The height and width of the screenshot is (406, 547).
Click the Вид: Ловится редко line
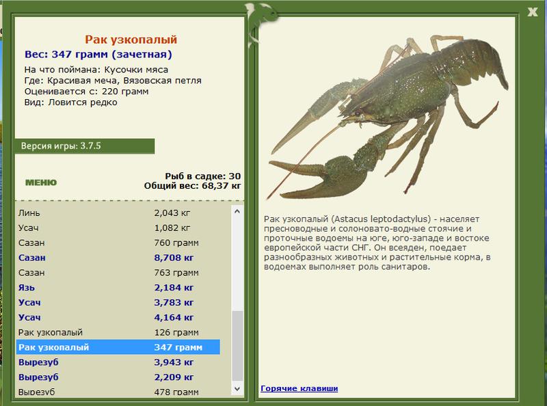click(71, 103)
